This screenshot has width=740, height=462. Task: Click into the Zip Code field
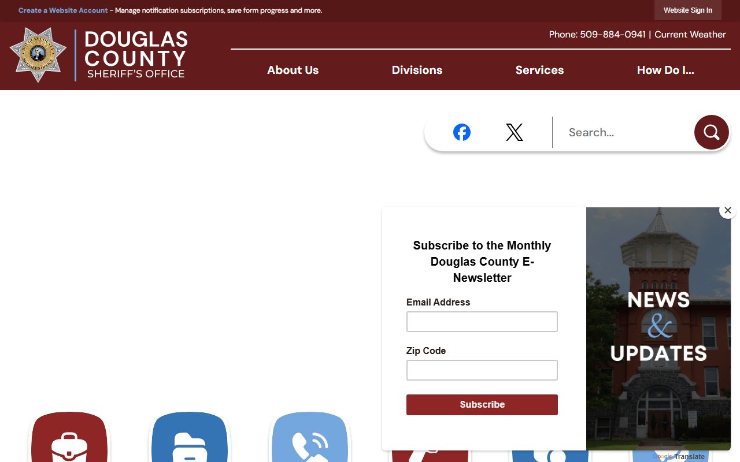(x=482, y=370)
